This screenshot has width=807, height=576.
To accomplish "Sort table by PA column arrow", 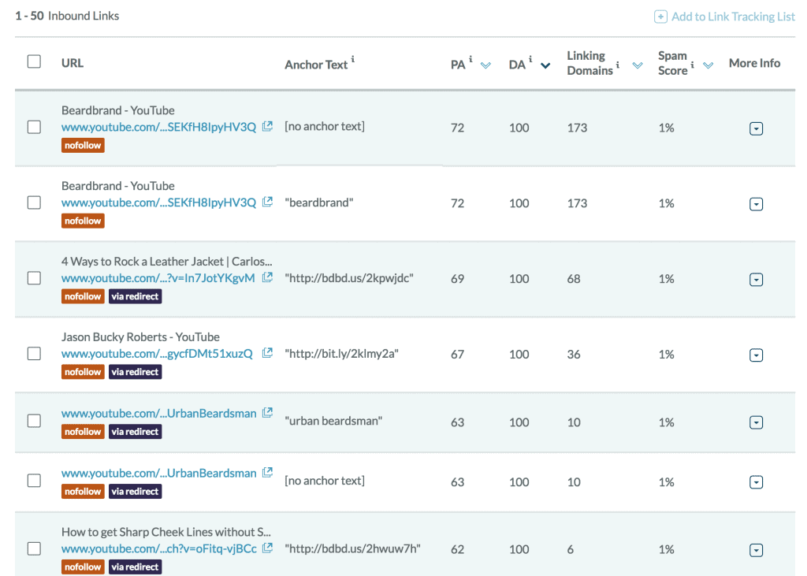I will click(485, 65).
